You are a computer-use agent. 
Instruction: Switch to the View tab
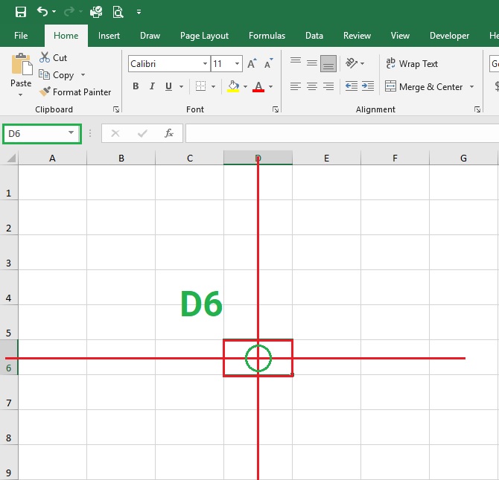[400, 36]
